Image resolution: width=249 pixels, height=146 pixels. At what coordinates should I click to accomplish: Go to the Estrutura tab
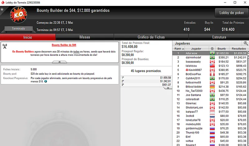(219, 37)
